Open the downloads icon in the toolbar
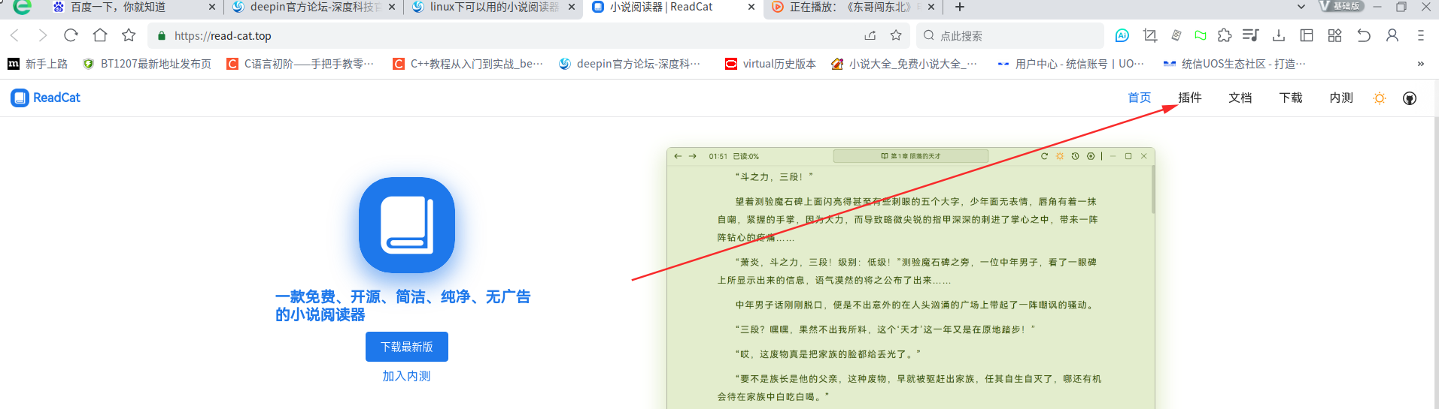The image size is (1439, 409). coord(1278,35)
